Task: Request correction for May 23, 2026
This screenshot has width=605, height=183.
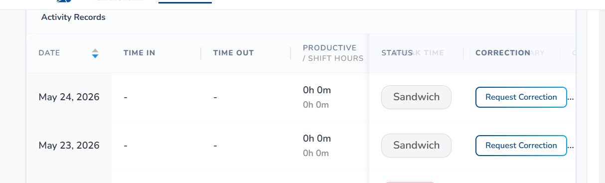Action: pos(521,146)
